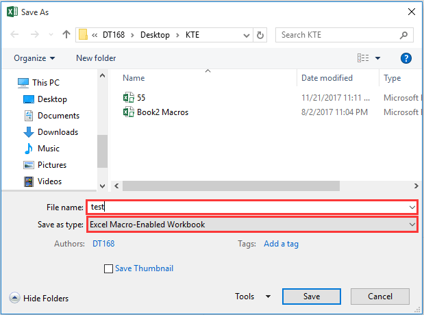Click the Save button
Screen dimensions: 424x315
(311, 297)
